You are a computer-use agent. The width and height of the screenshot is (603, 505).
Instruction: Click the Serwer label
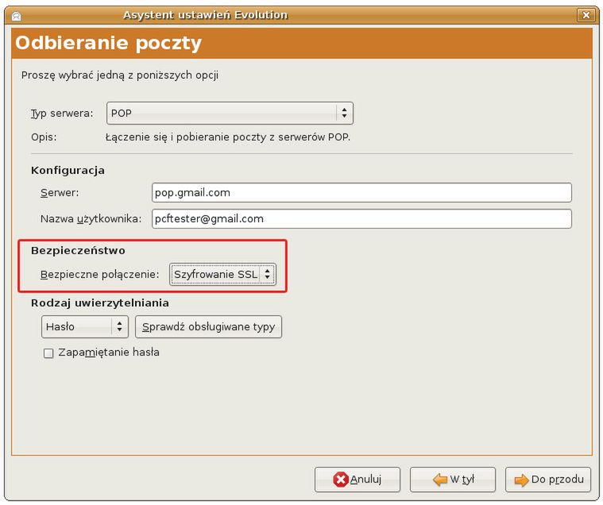click(60, 192)
